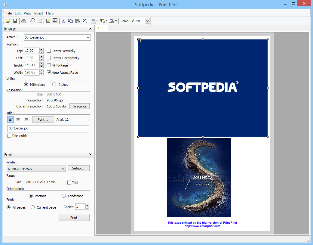The image size is (313, 245).
Task: Uncheck Keep Aspect Ratio
Action: click(x=49, y=72)
